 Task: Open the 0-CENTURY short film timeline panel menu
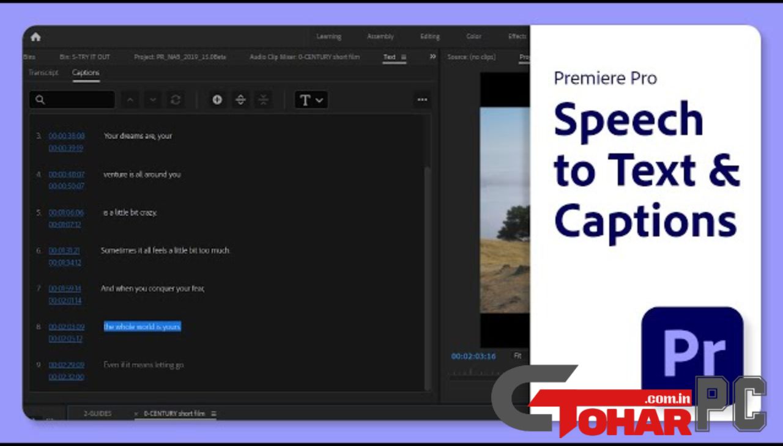tap(213, 414)
